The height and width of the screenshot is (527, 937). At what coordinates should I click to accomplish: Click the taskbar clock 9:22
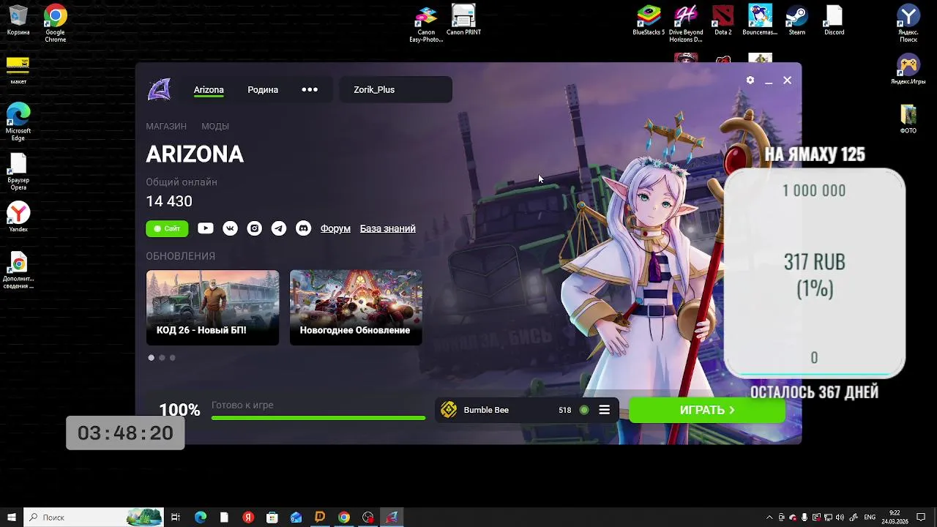tap(895, 517)
